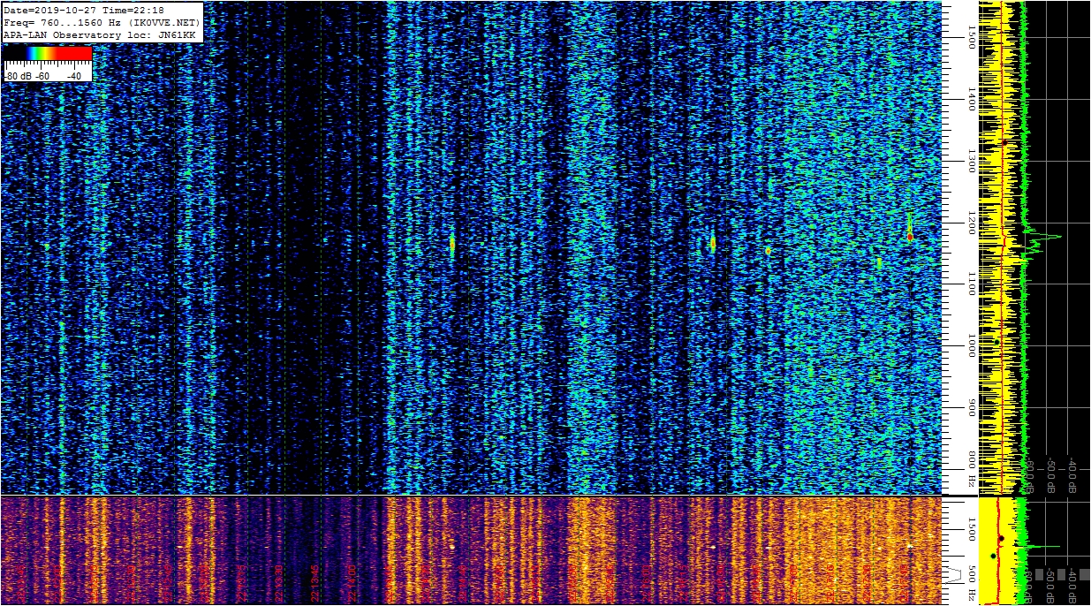Click the APA-LAN Observatory loc: JN61KK line
This screenshot has height=606, width=1091.
point(99,35)
